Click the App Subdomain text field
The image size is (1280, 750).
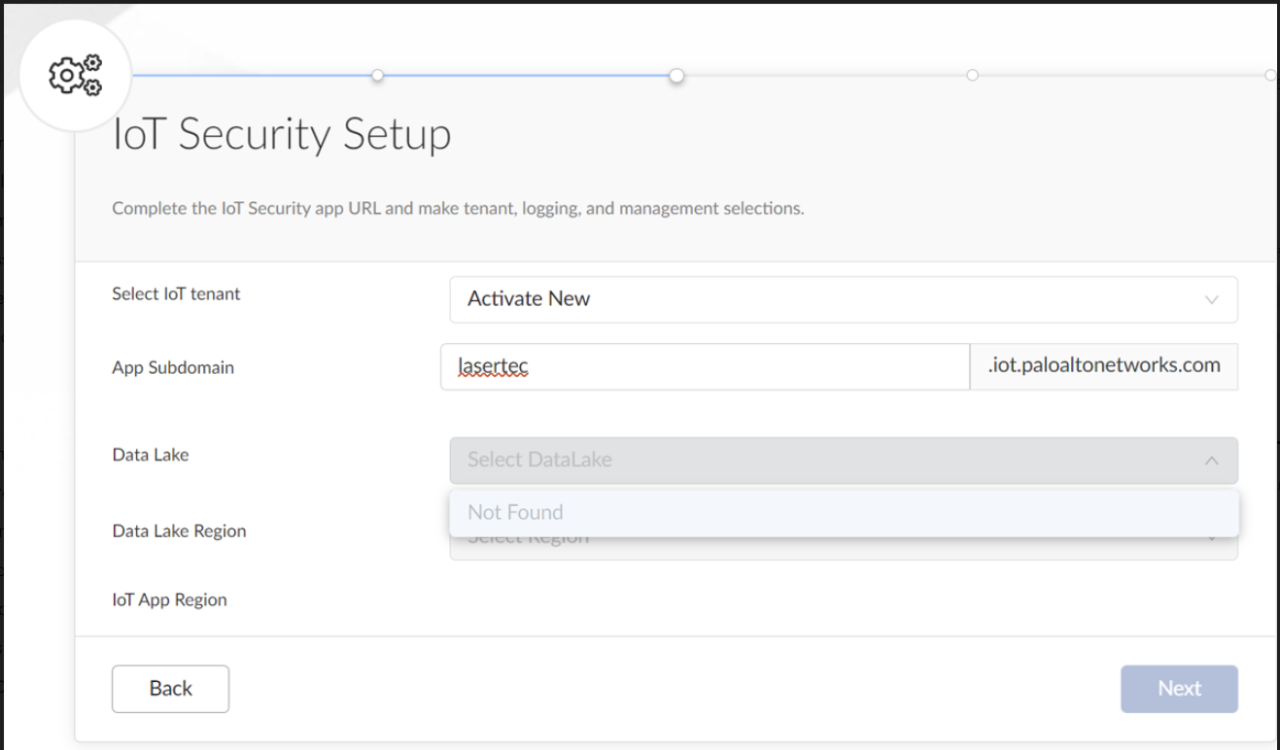(705, 366)
